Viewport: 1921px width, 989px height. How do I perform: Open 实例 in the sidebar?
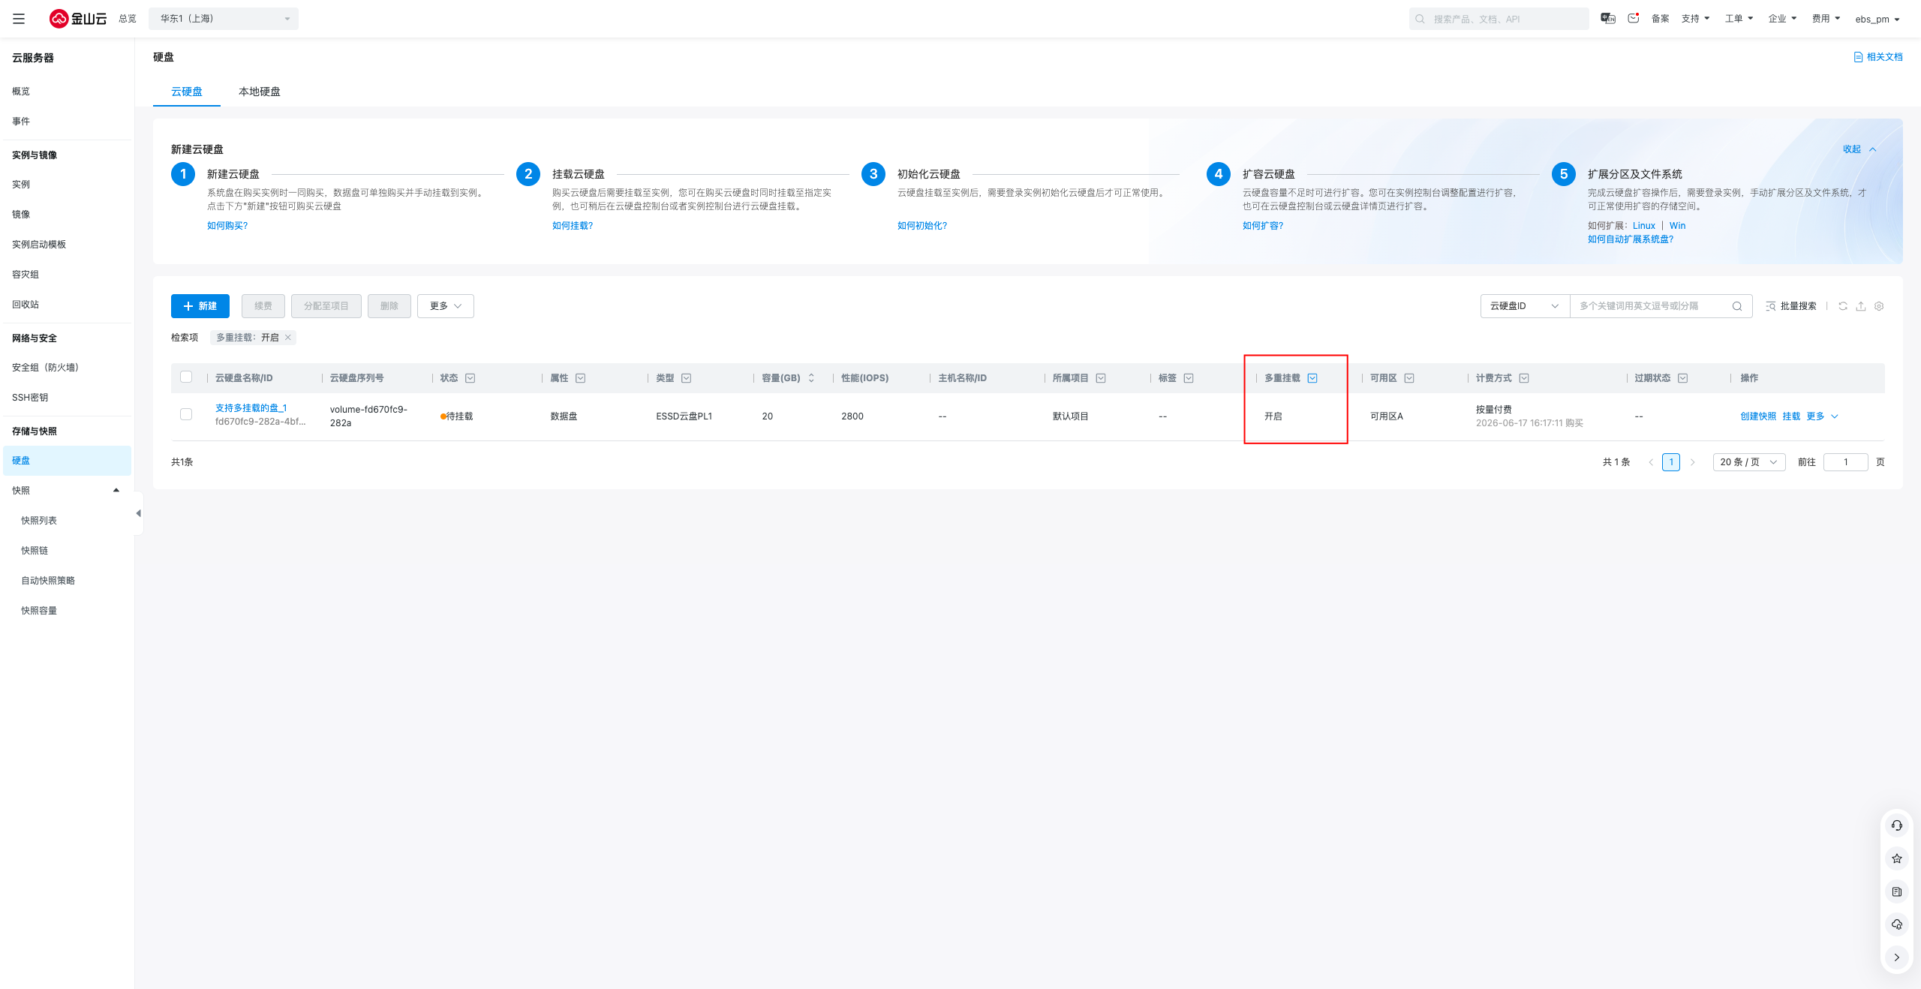coord(21,185)
